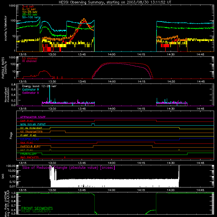
Task: Click the HESSI Observing Summary title
Action: pyautogui.click(x=115, y=2)
